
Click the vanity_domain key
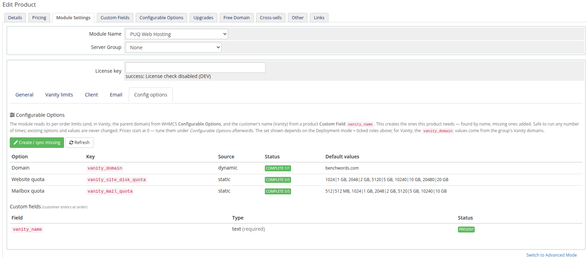click(105, 168)
